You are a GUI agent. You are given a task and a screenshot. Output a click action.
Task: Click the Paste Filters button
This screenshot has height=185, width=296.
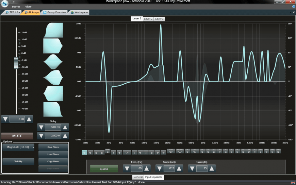53,169
